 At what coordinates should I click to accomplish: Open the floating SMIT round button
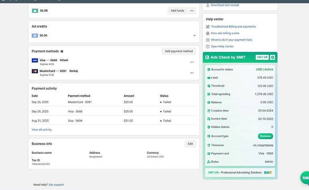coord(305,177)
